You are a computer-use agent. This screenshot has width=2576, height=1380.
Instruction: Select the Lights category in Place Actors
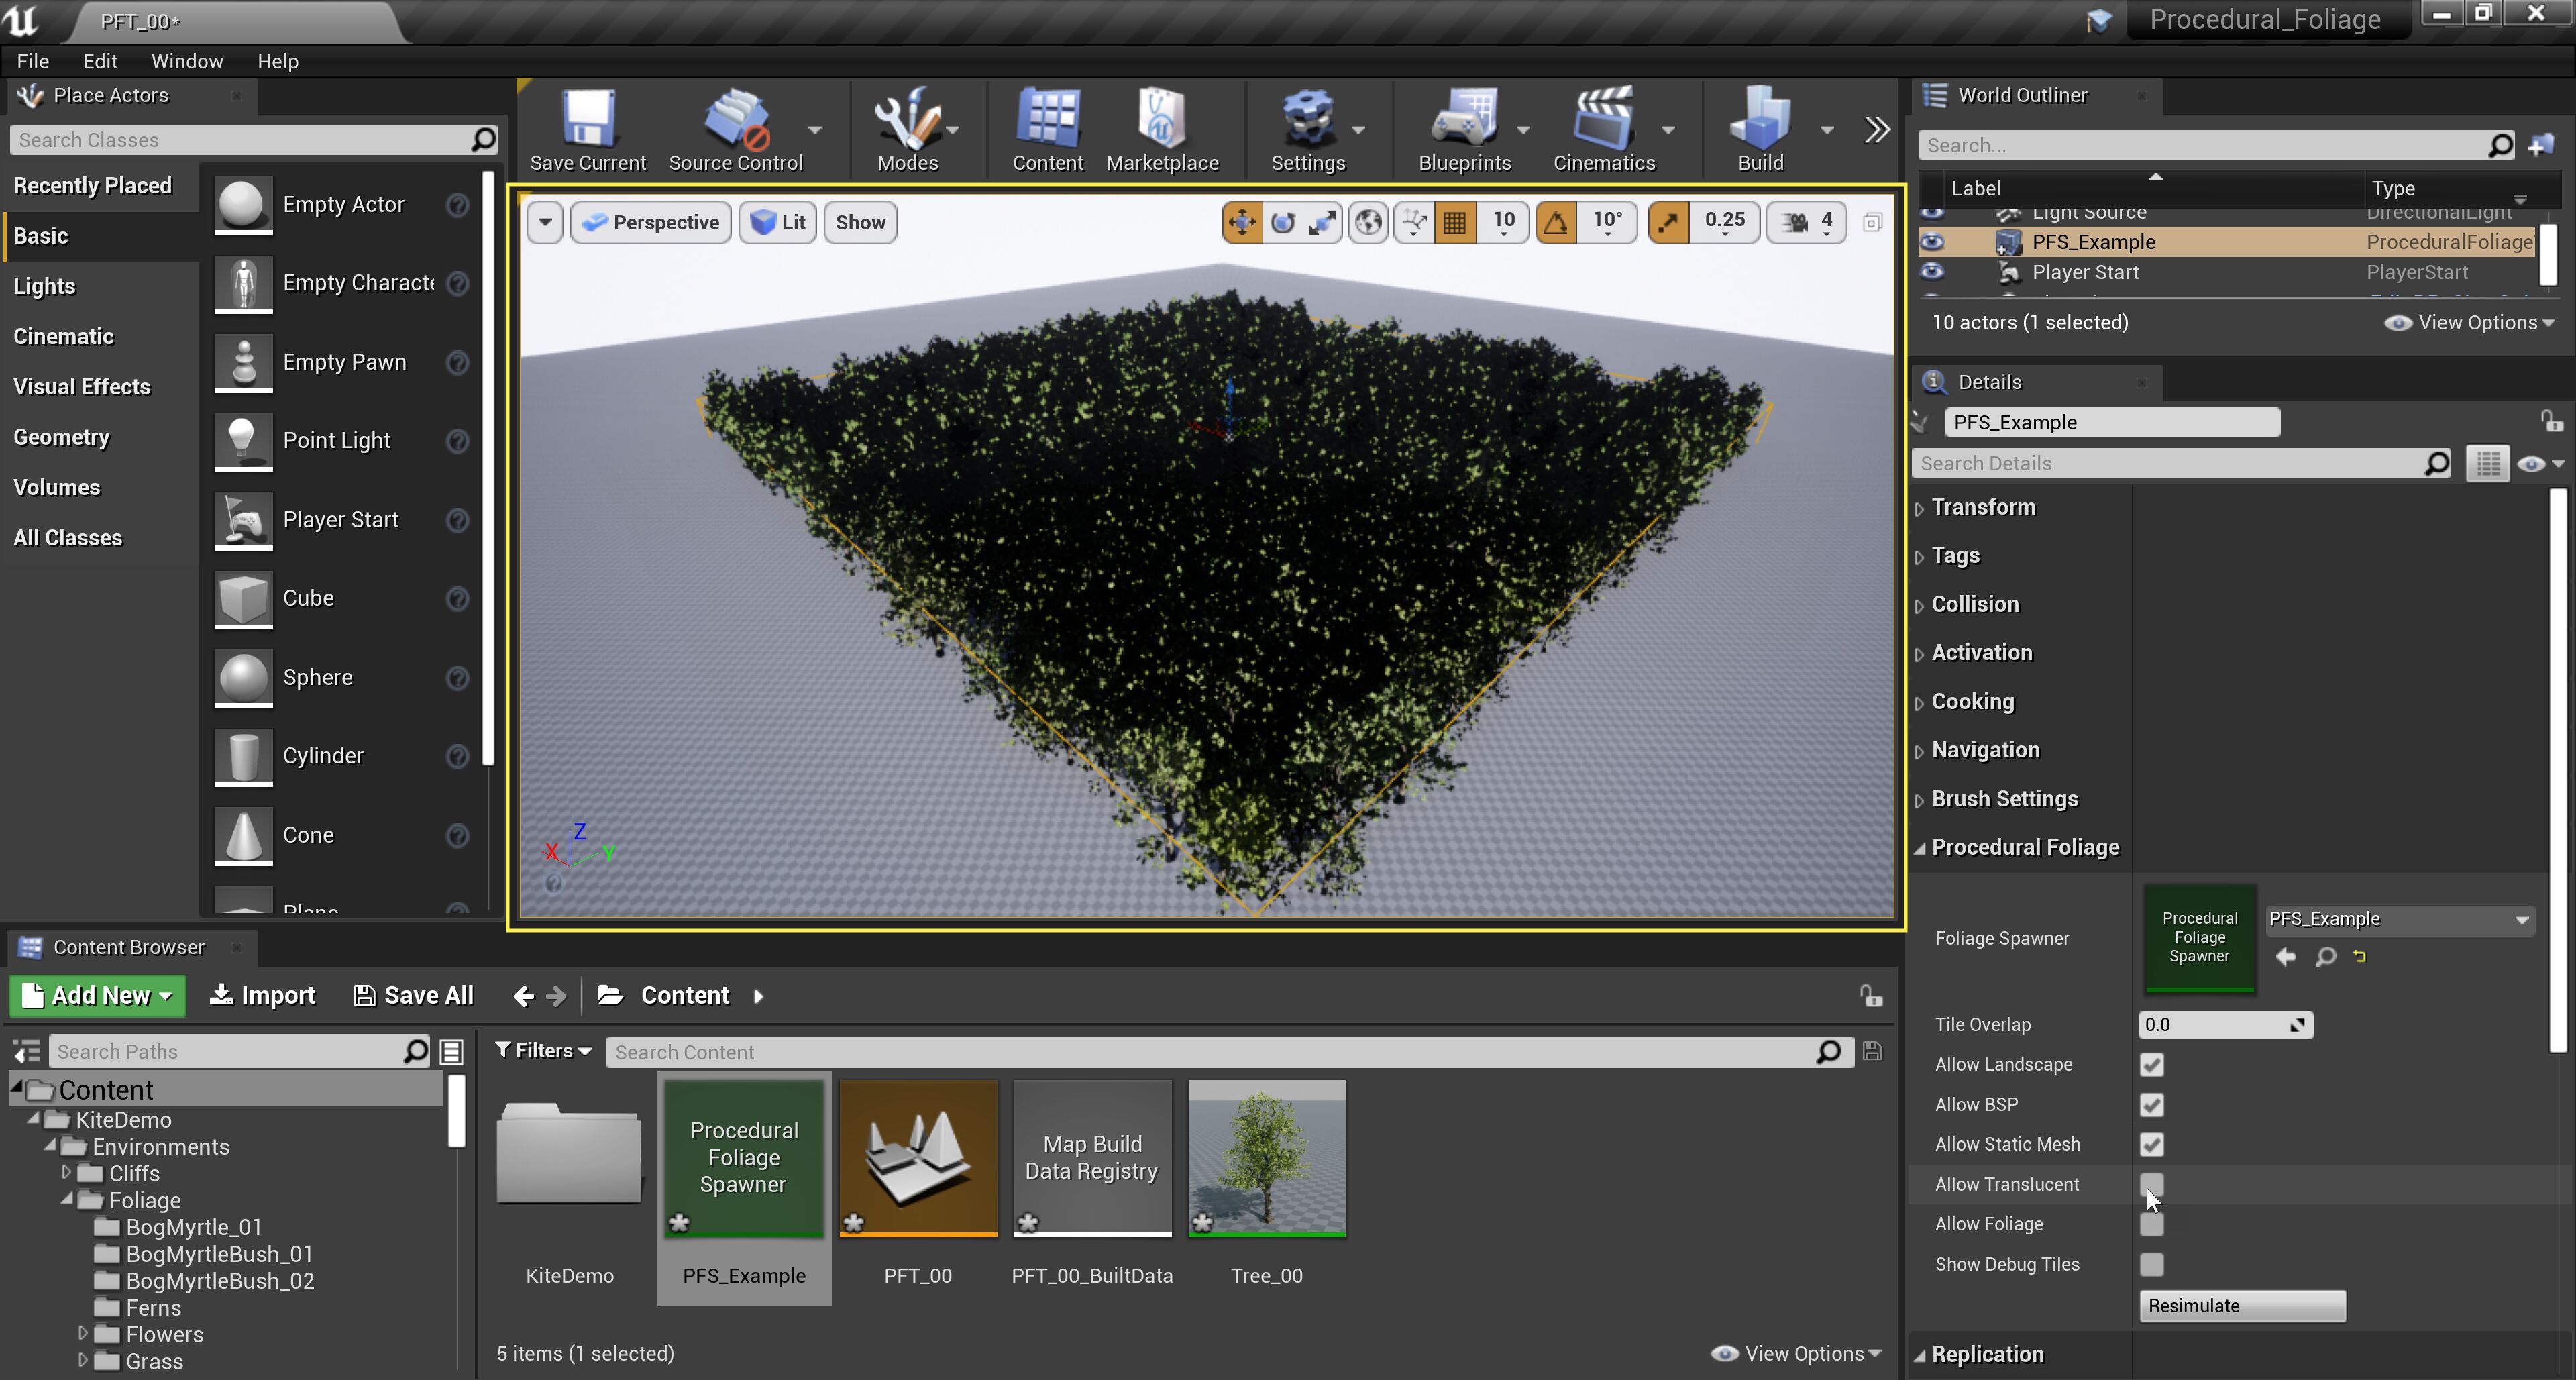44,286
